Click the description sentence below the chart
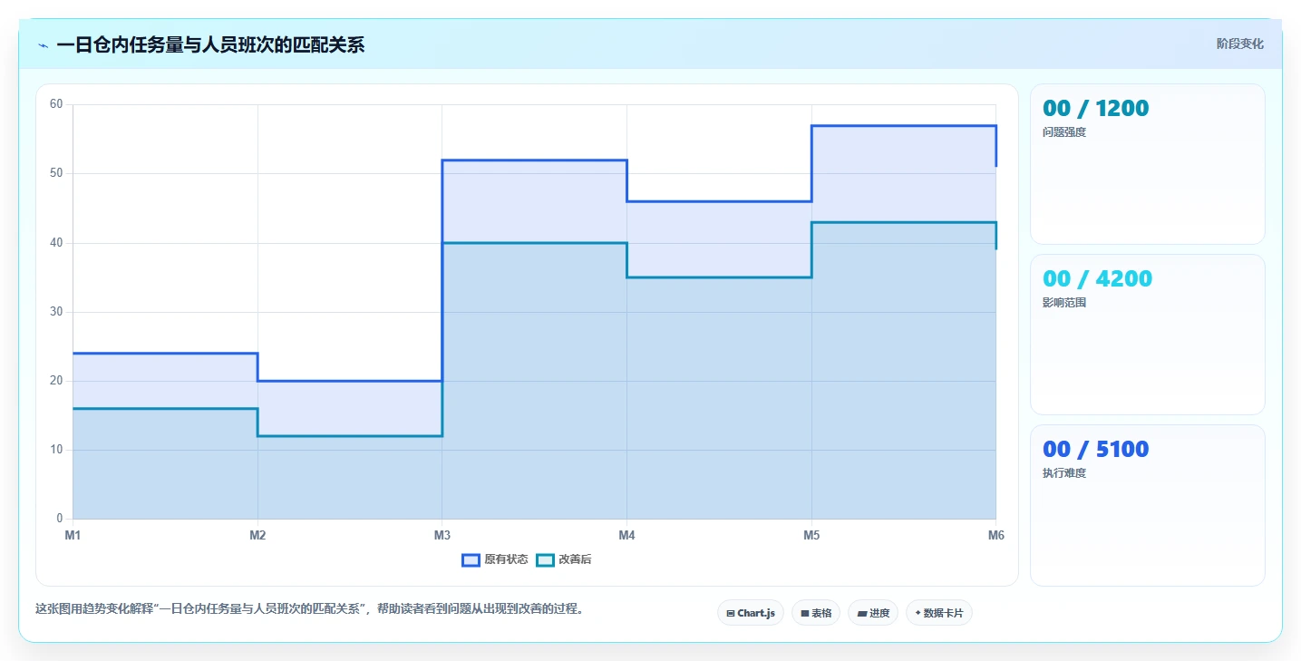1301x661 pixels. click(x=310, y=608)
